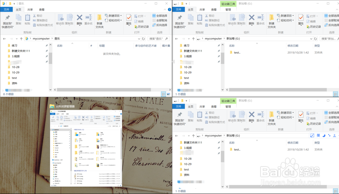The width and height of the screenshot is (339, 194).
Task: Select test.. folder in top-right G: window
Action: [235, 52]
